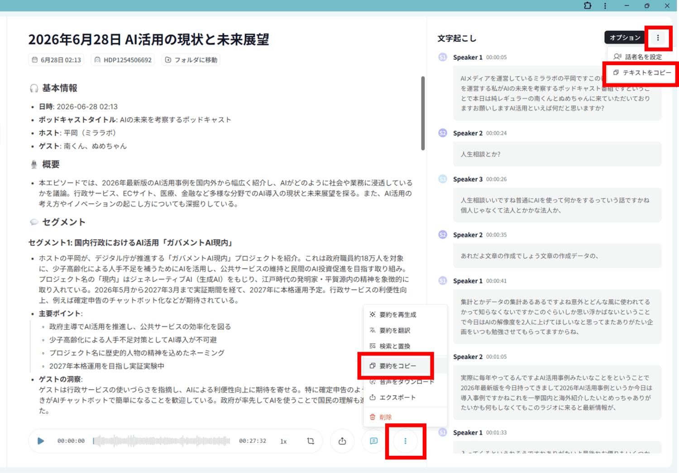679x473 pixels.
Task: Choose エクスポート from menu
Action: pos(405,397)
